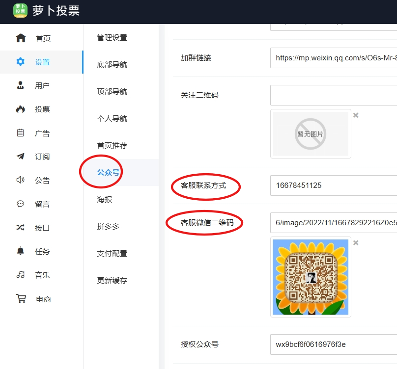
Task: Open 个人导航 submenu
Action: [x=112, y=118]
